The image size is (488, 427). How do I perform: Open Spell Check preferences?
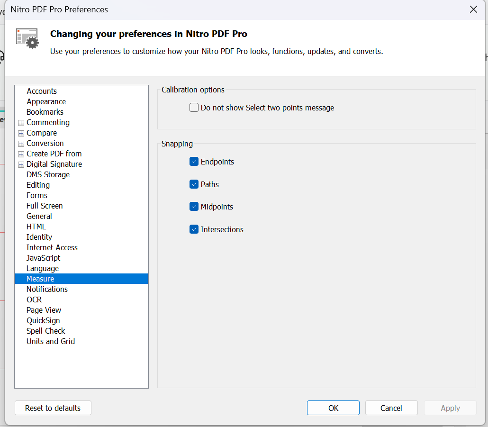coord(46,331)
